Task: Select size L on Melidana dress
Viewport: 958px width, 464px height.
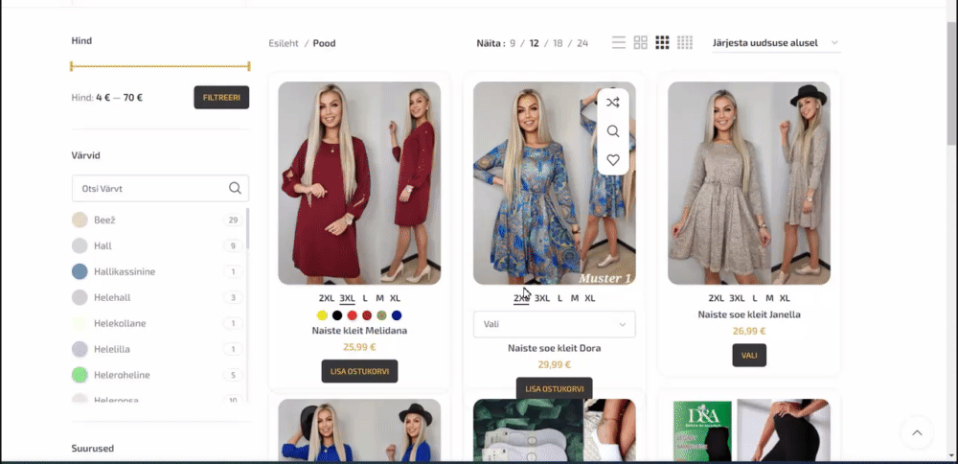Action: (365, 298)
